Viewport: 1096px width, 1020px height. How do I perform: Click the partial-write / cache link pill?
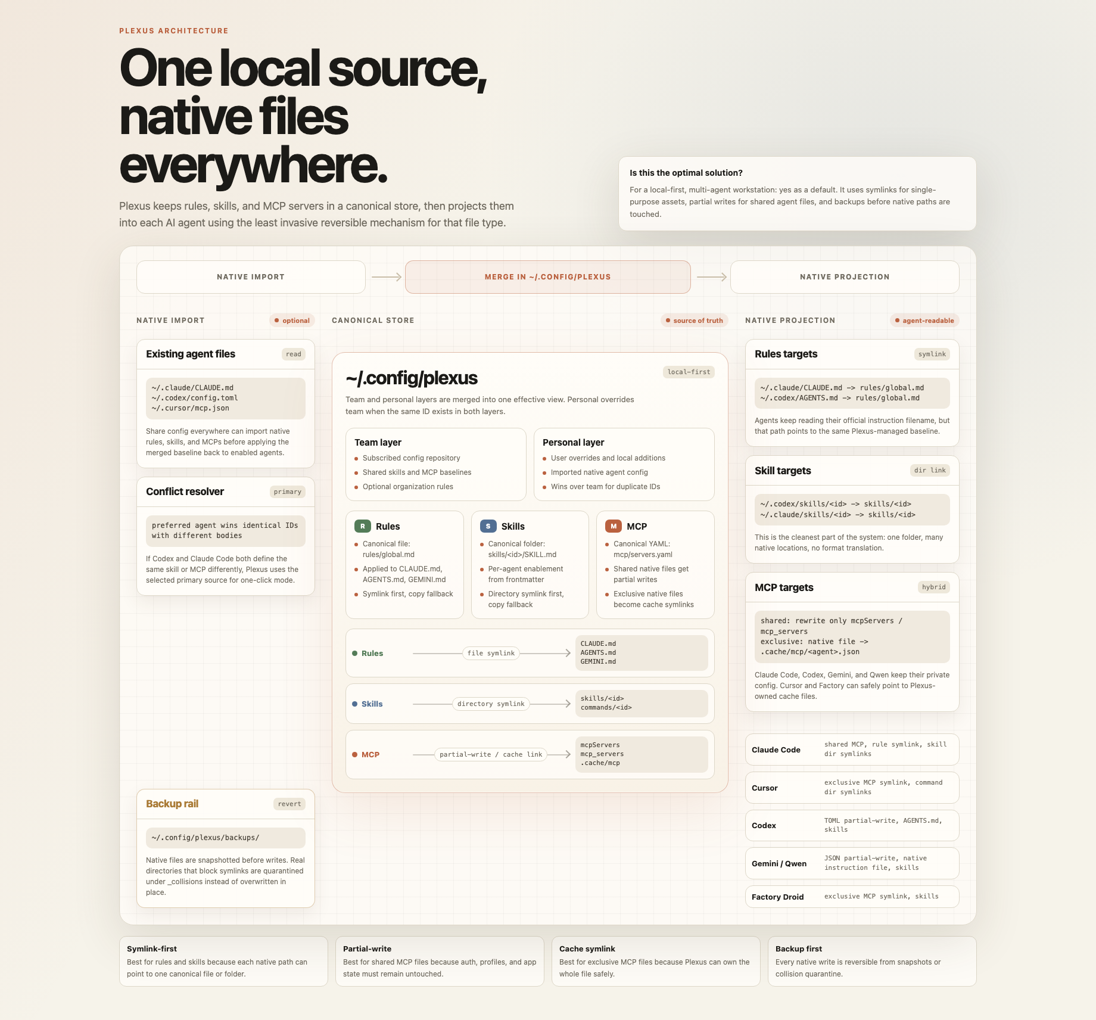coord(491,754)
